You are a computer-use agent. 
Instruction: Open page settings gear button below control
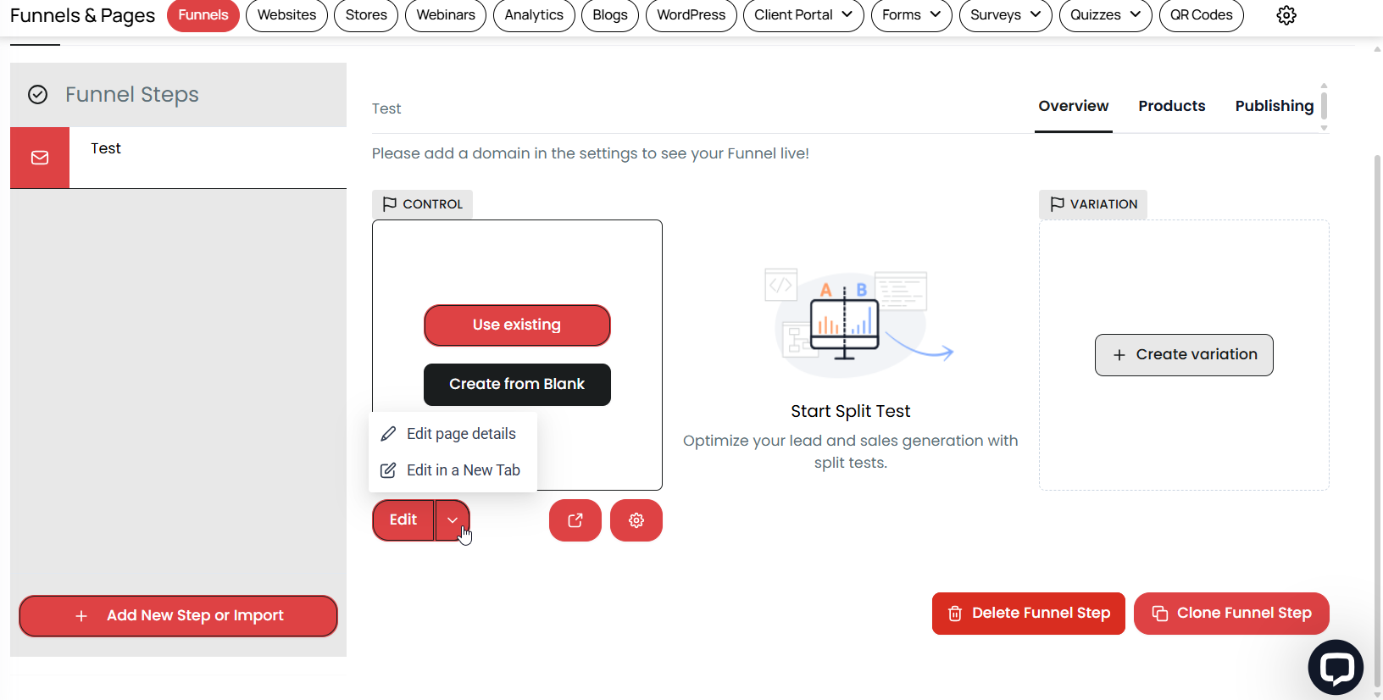tap(636, 520)
